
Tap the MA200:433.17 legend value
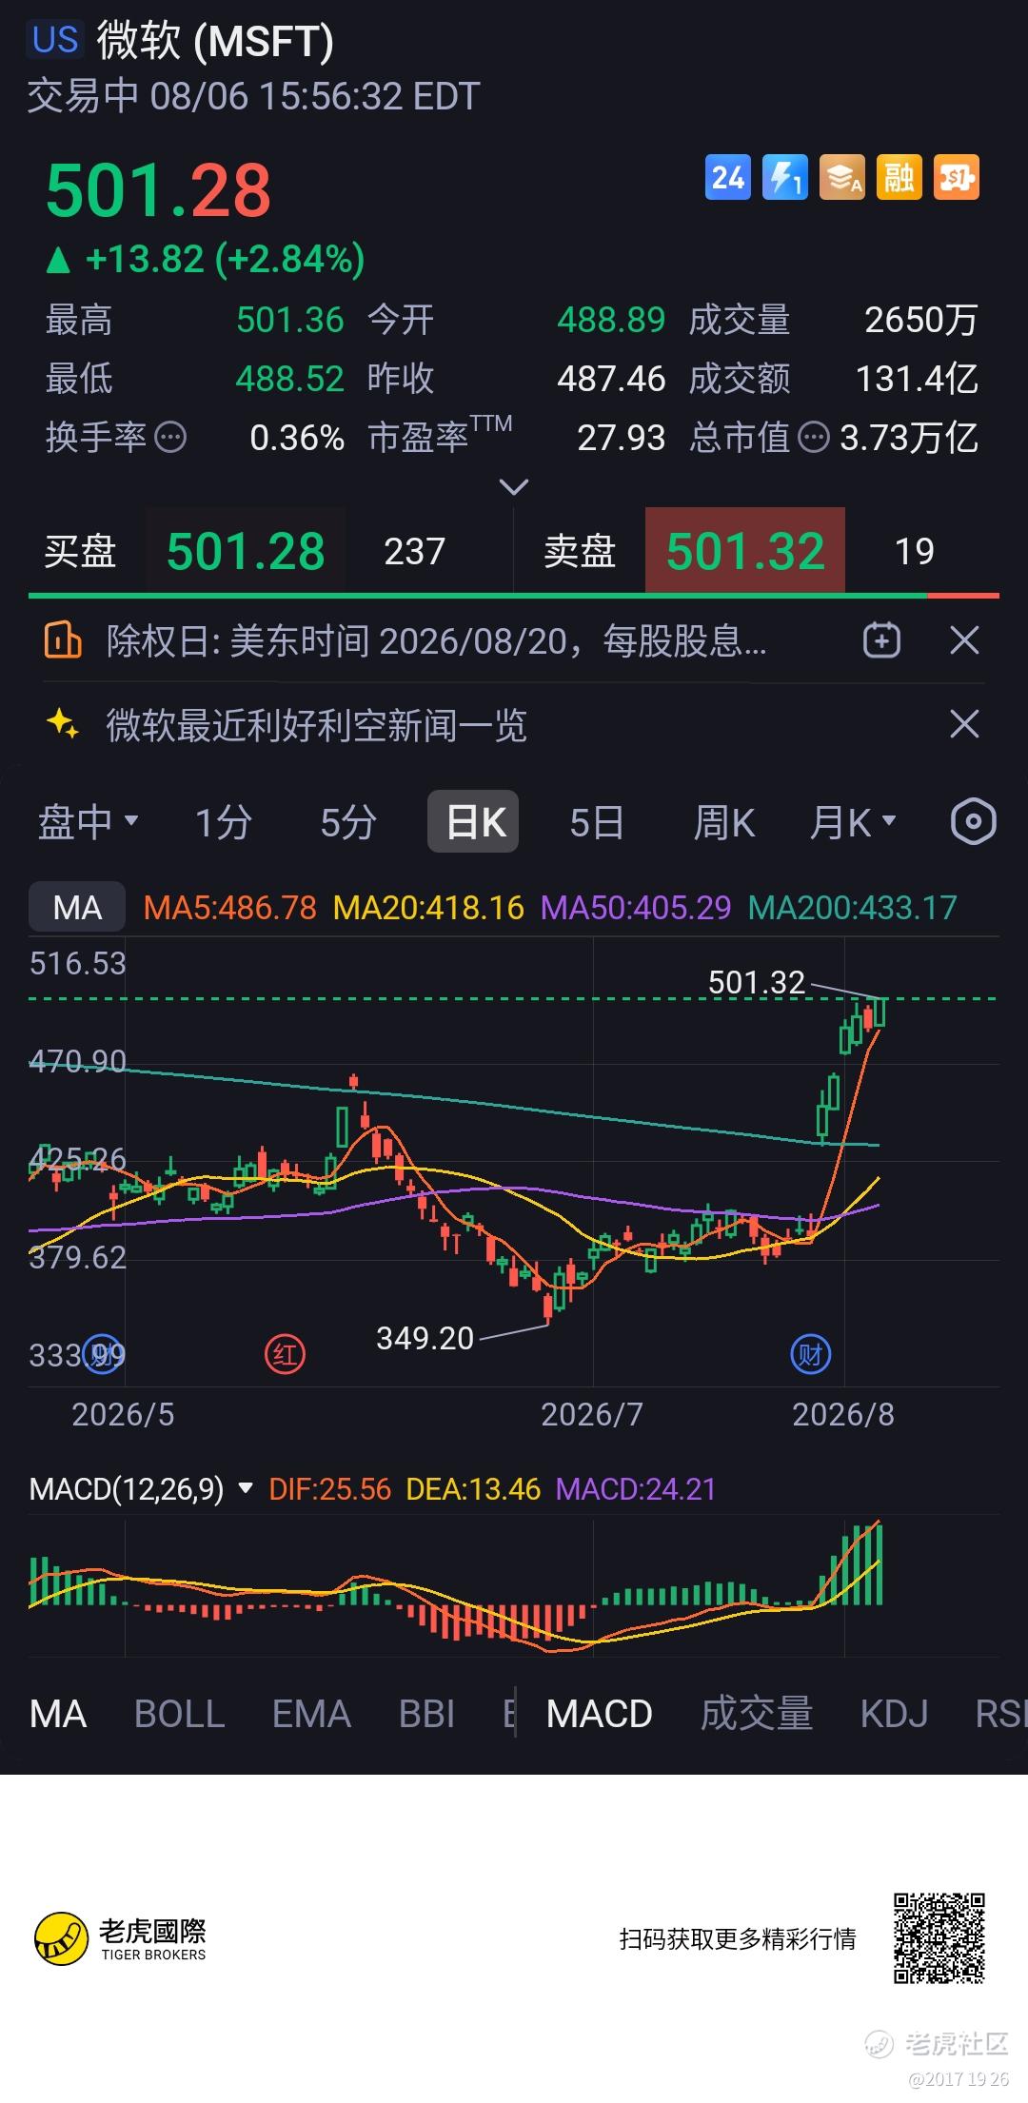[852, 907]
